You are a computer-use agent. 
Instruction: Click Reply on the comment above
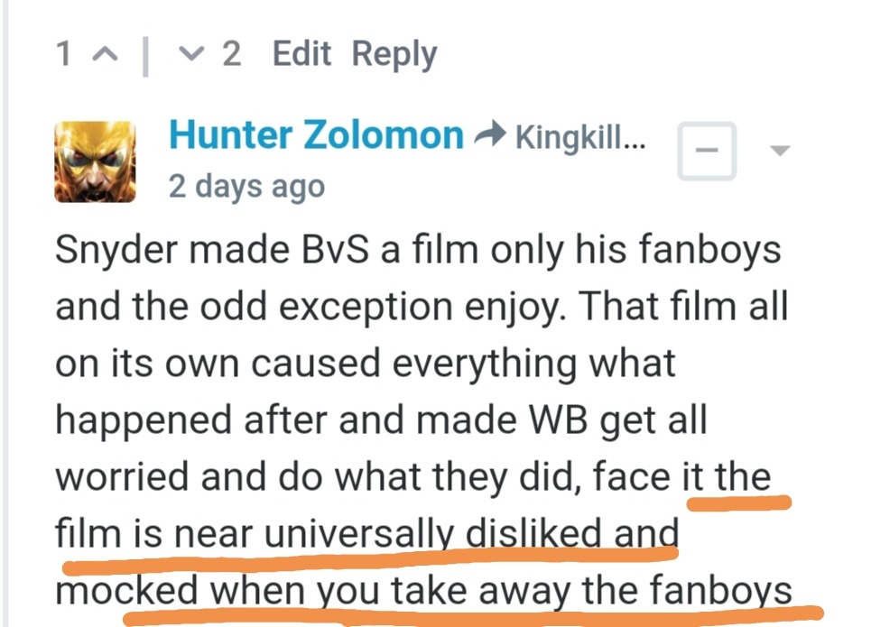[394, 55]
